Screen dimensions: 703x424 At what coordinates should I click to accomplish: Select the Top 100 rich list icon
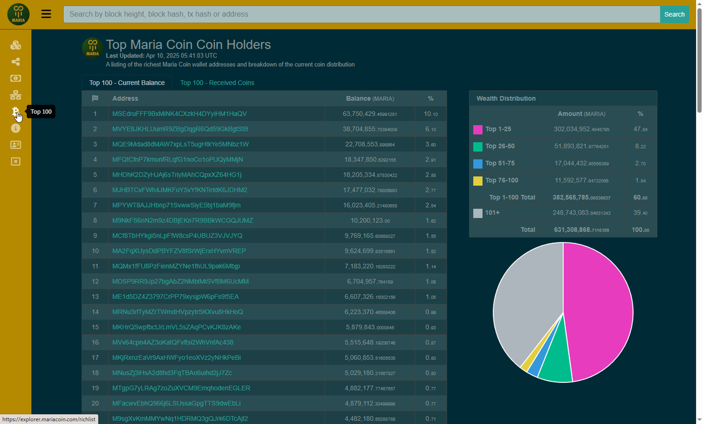16,111
